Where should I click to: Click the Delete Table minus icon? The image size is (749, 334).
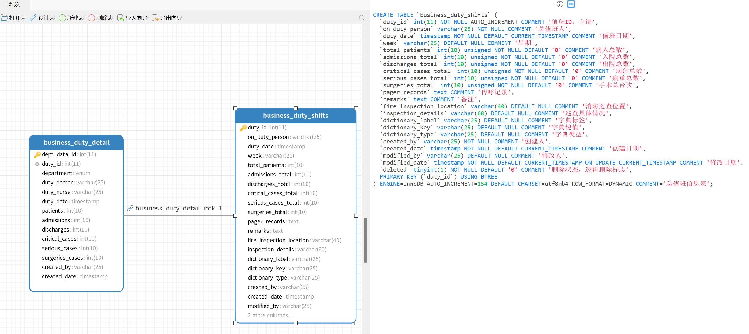(91, 18)
